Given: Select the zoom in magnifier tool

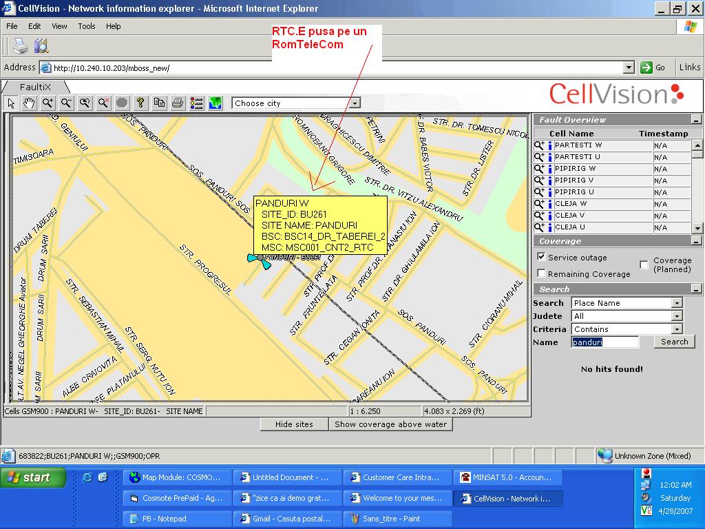Looking at the screenshot, I should pyautogui.click(x=48, y=103).
